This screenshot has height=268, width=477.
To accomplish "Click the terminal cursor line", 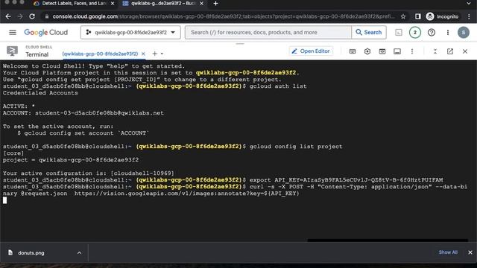I will pos(5,200).
